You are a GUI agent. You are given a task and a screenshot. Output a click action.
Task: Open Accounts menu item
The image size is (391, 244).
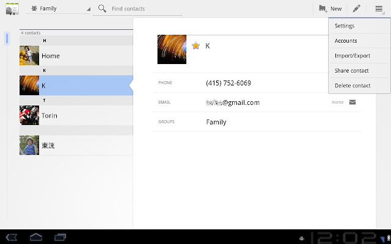(x=359, y=41)
